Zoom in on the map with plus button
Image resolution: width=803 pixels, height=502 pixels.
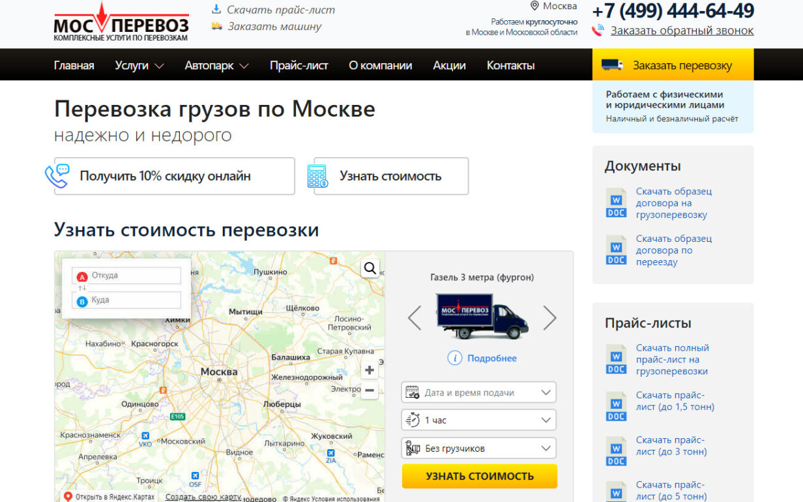pos(370,370)
